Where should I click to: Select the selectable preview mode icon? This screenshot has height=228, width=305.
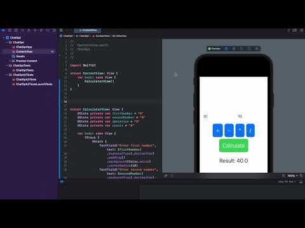(234, 49)
